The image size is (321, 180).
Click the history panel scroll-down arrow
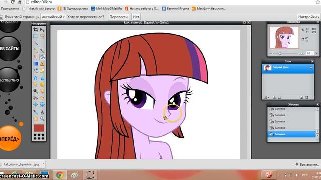(317, 135)
